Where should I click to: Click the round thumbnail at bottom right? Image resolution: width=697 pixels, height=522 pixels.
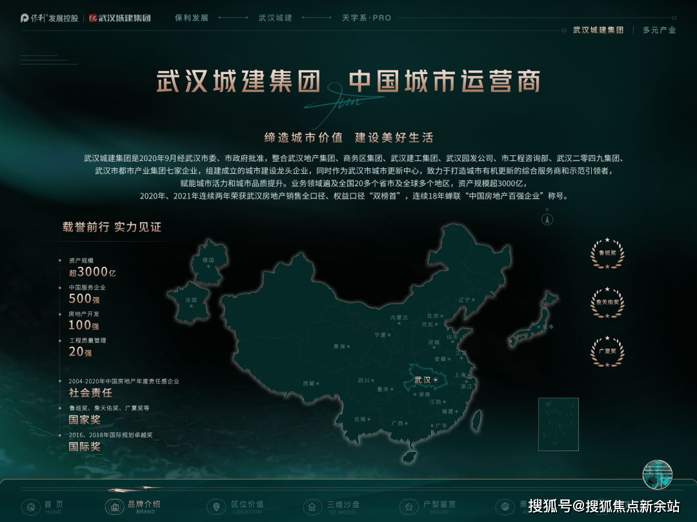coord(657,475)
